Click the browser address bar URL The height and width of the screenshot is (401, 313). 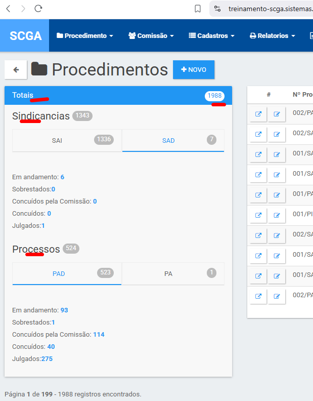click(268, 9)
